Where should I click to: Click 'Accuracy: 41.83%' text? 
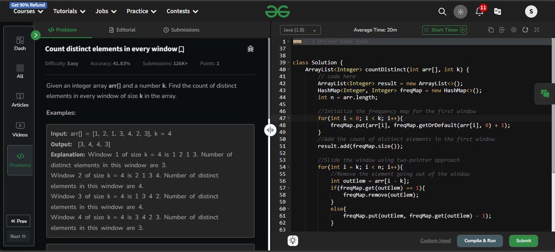point(110,63)
